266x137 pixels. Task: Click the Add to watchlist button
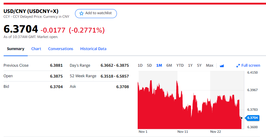tap(95, 13)
